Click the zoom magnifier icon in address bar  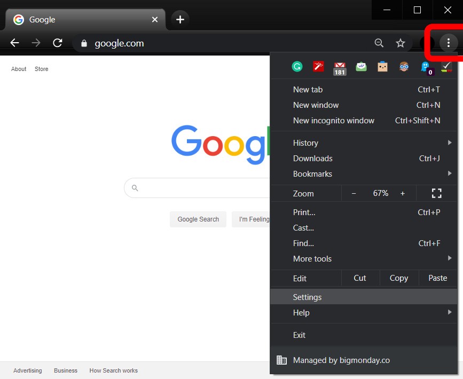click(x=379, y=43)
